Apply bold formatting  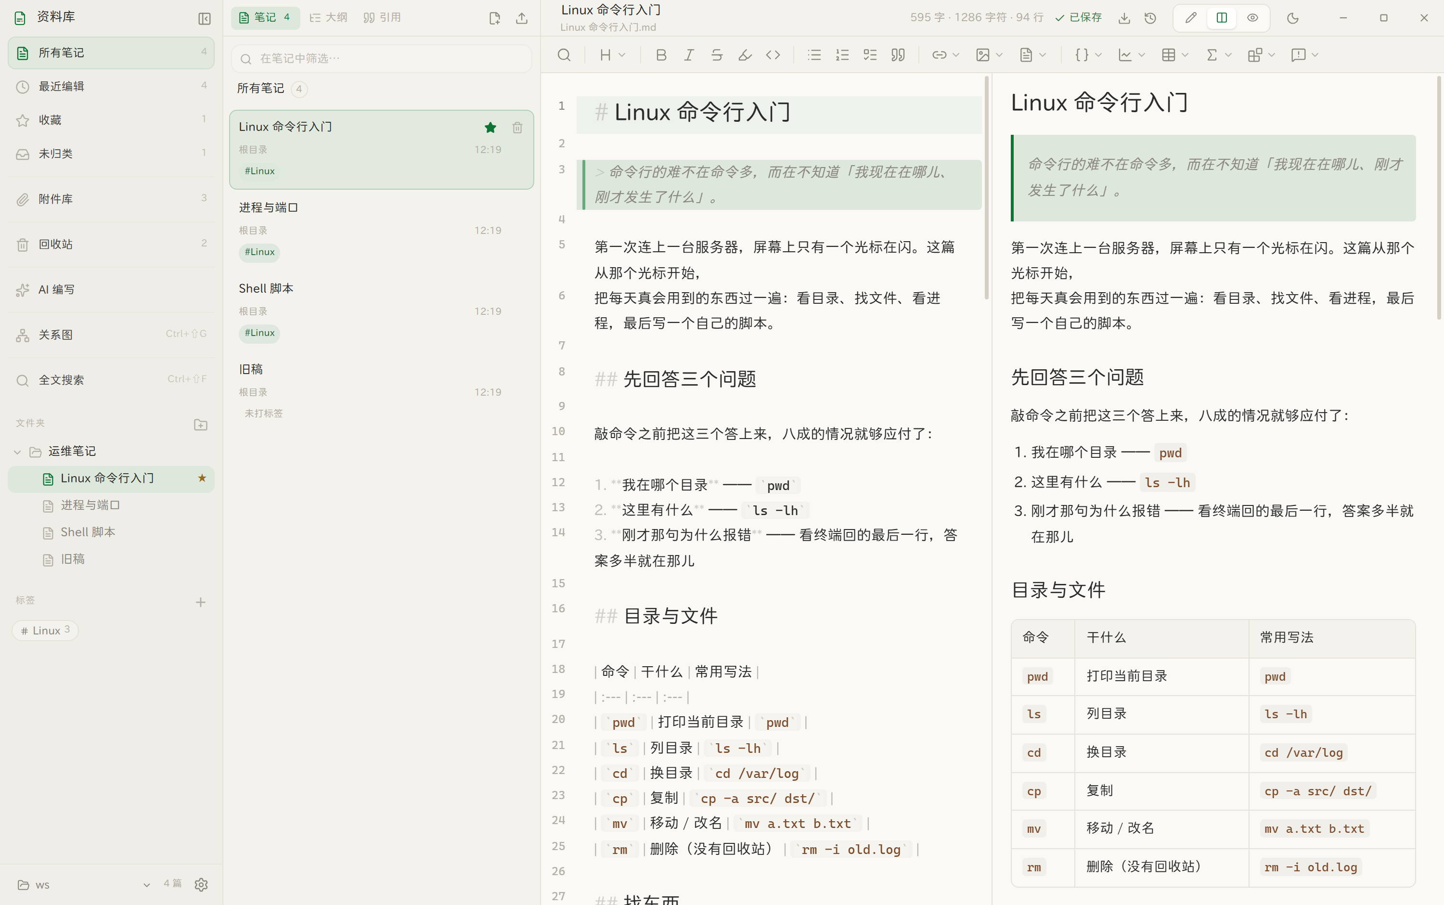pyautogui.click(x=661, y=55)
